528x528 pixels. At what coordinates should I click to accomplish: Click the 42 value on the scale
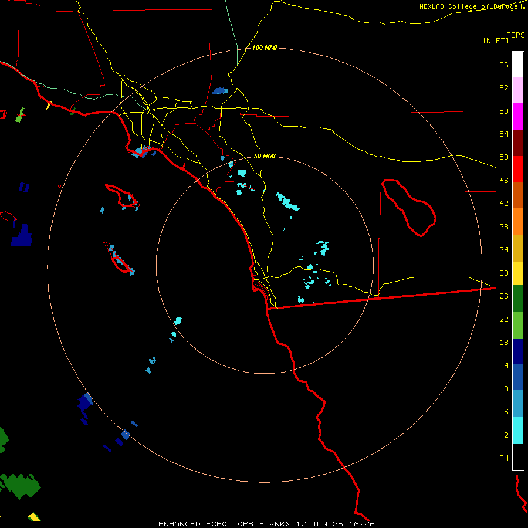(x=504, y=204)
